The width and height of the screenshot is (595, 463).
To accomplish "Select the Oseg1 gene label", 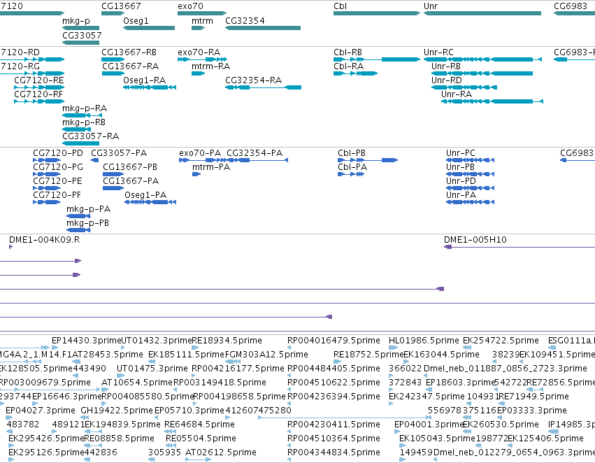I will coord(136,21).
